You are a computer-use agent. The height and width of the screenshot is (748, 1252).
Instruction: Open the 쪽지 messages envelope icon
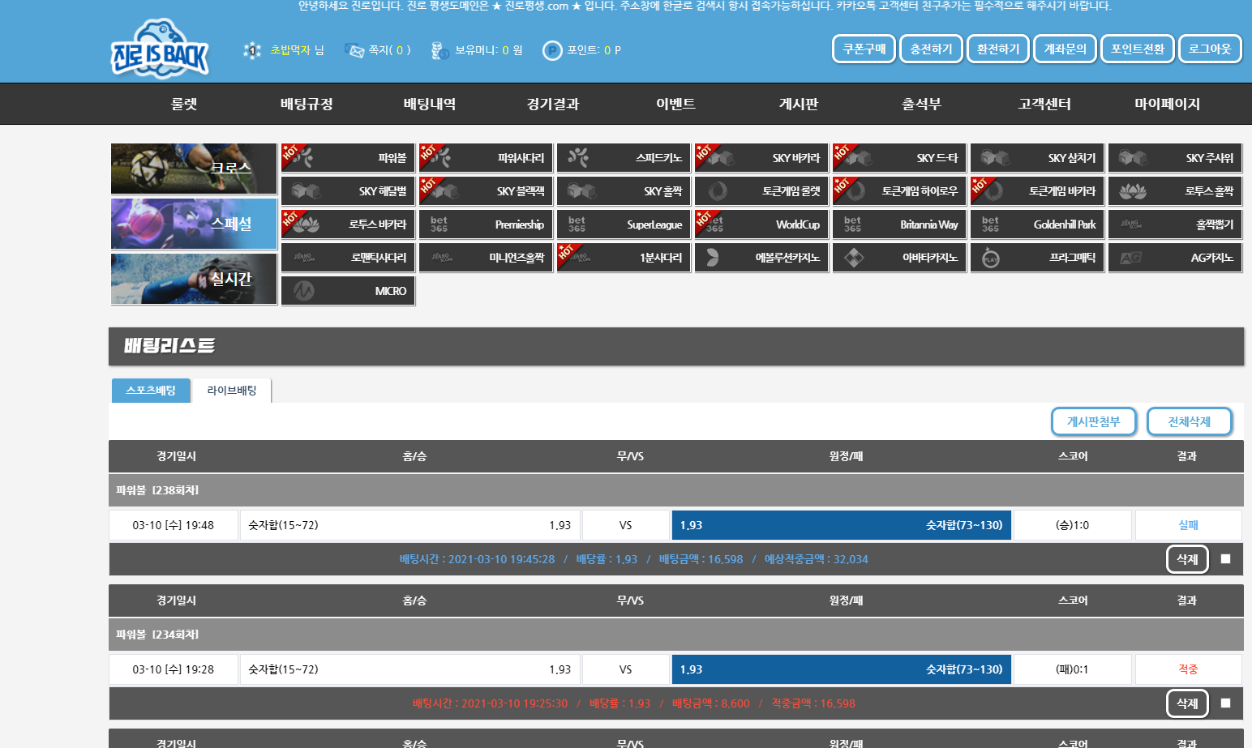354,50
